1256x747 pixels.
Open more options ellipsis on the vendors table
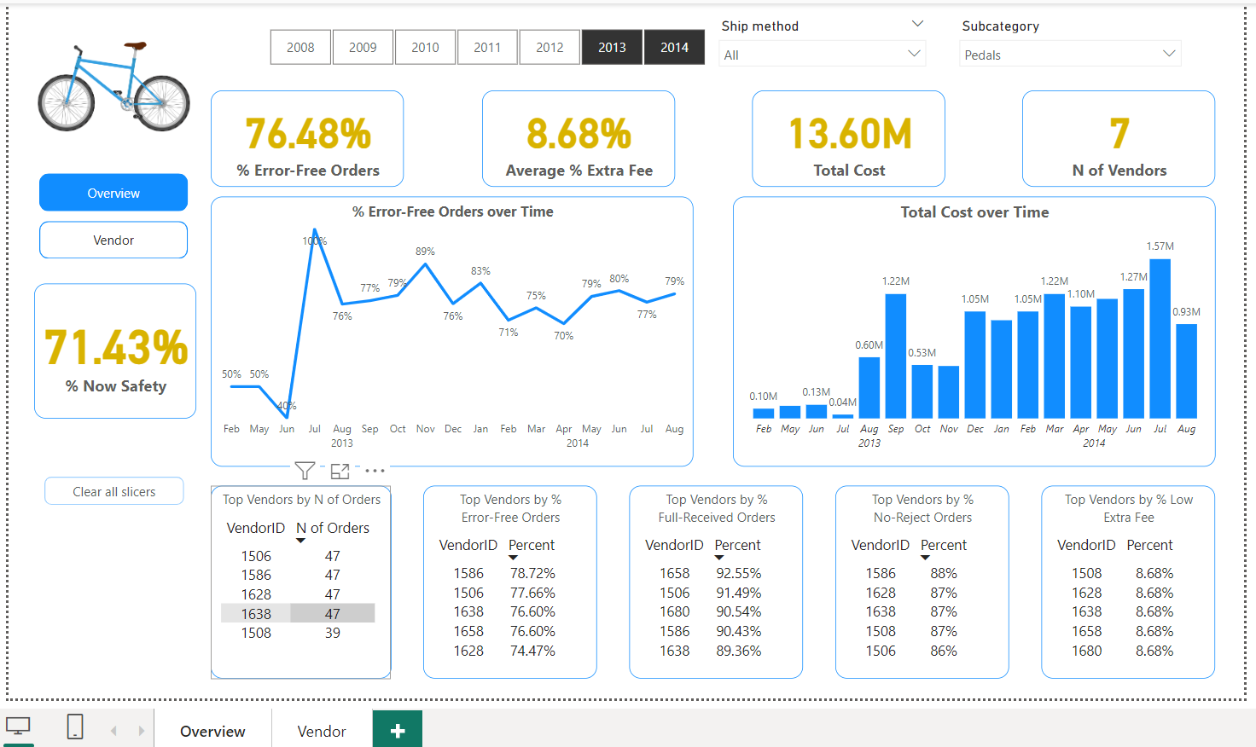point(375,471)
